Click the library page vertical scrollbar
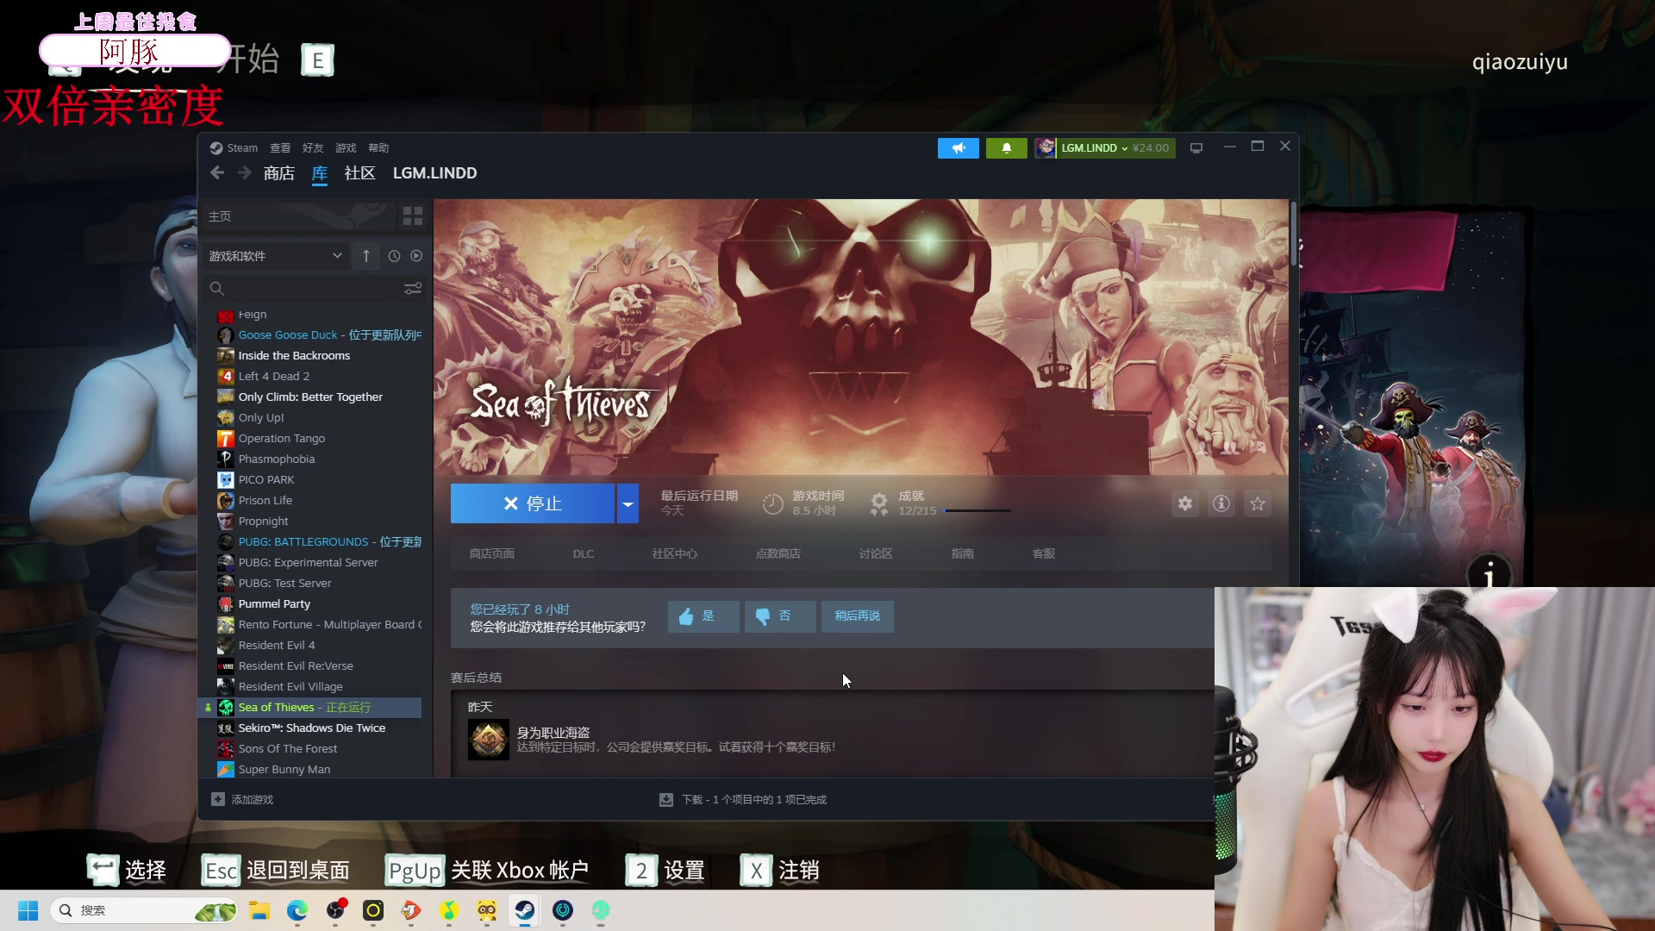The height and width of the screenshot is (931, 1655). point(1293,234)
